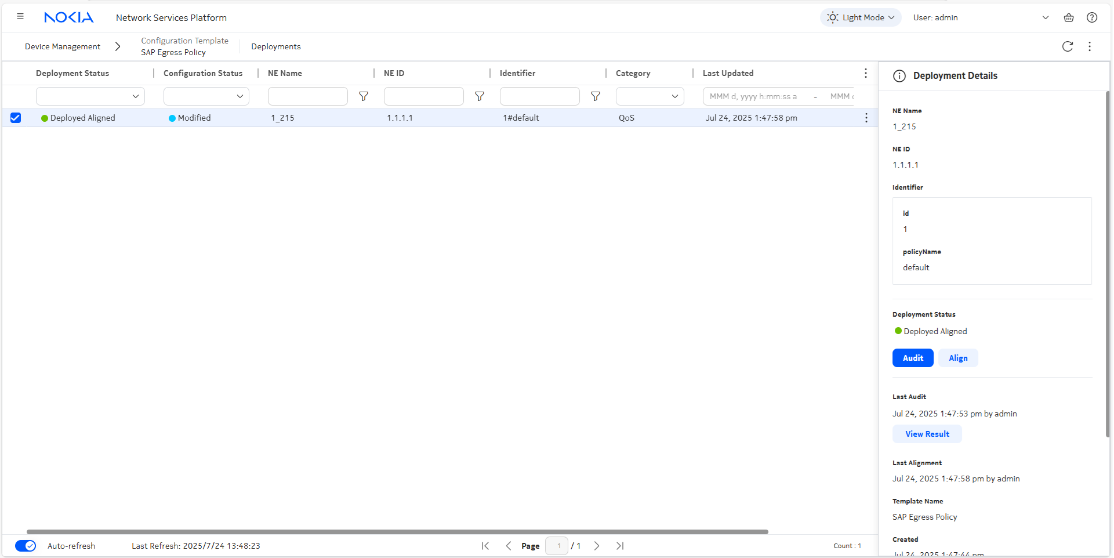Select the Deployments tab
This screenshot has width=1114, height=558.
[275, 46]
